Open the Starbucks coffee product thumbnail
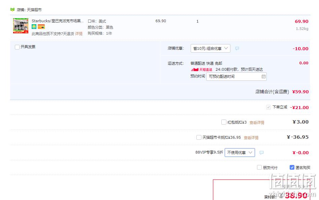This screenshot has height=200, width=319. [21, 26]
